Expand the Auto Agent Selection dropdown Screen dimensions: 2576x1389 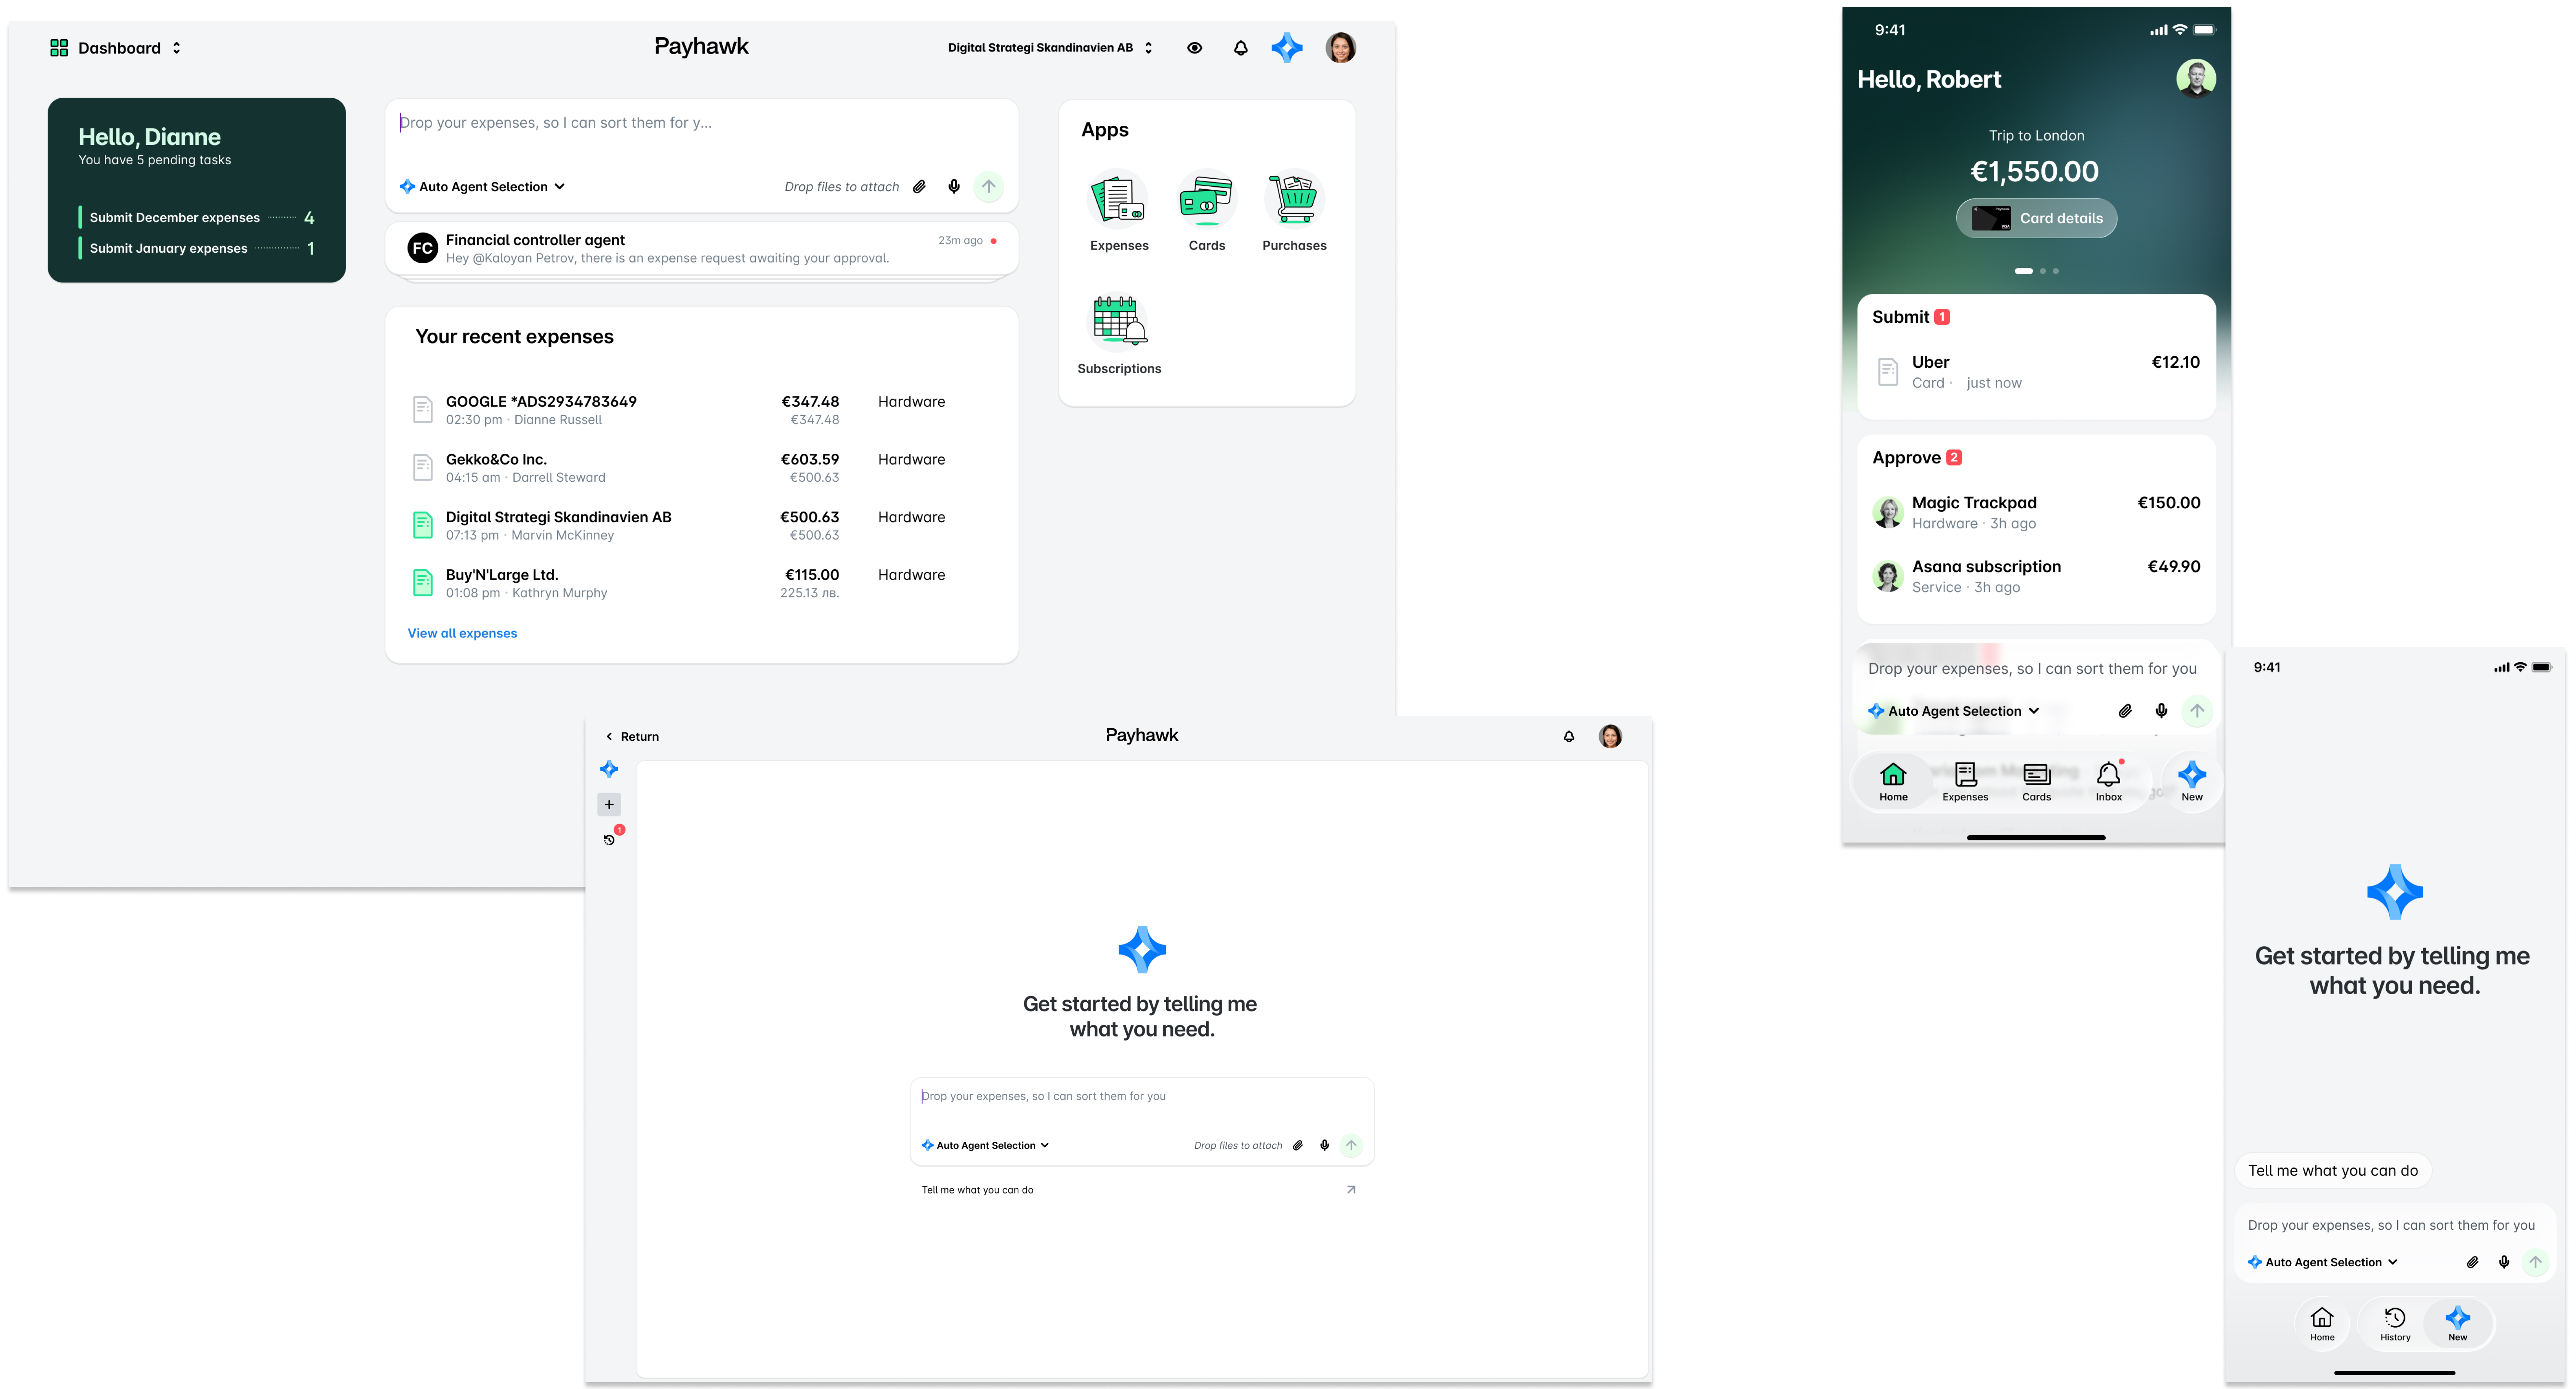(482, 186)
